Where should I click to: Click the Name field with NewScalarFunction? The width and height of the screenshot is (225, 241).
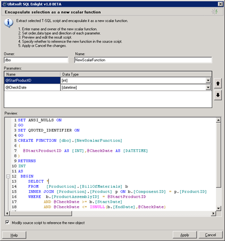point(143,60)
